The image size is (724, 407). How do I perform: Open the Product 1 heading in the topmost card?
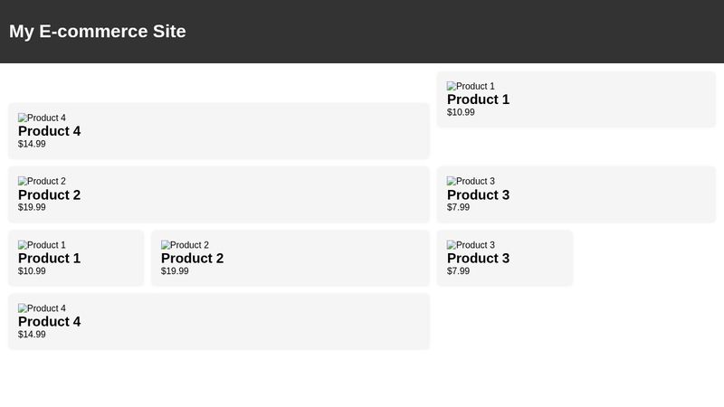[x=478, y=99]
